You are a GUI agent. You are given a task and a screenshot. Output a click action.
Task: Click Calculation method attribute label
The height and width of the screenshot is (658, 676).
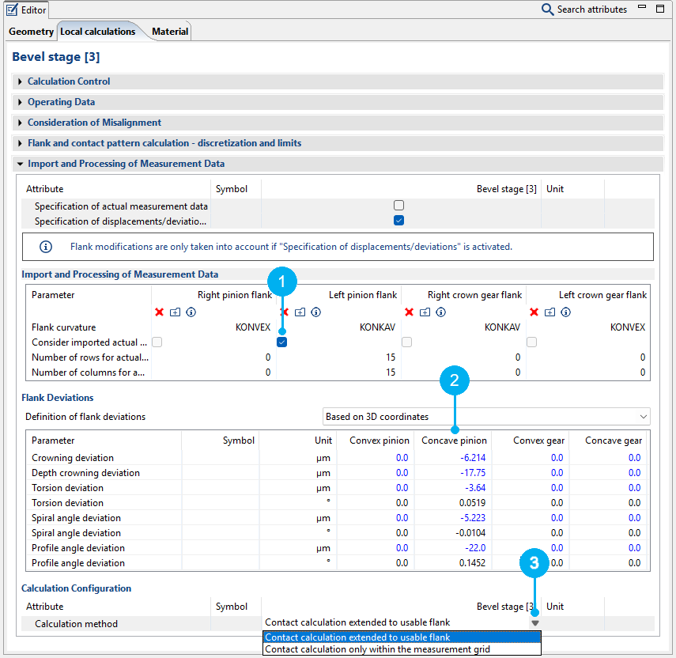pyautogui.click(x=77, y=623)
